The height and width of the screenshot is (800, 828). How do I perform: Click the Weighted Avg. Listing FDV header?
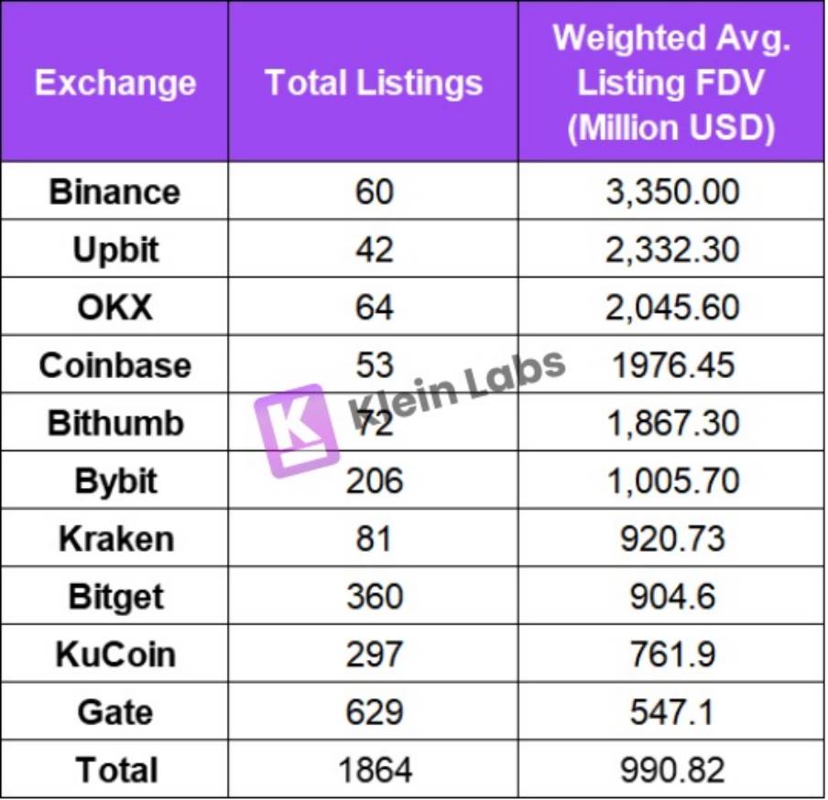pyautogui.click(x=671, y=83)
